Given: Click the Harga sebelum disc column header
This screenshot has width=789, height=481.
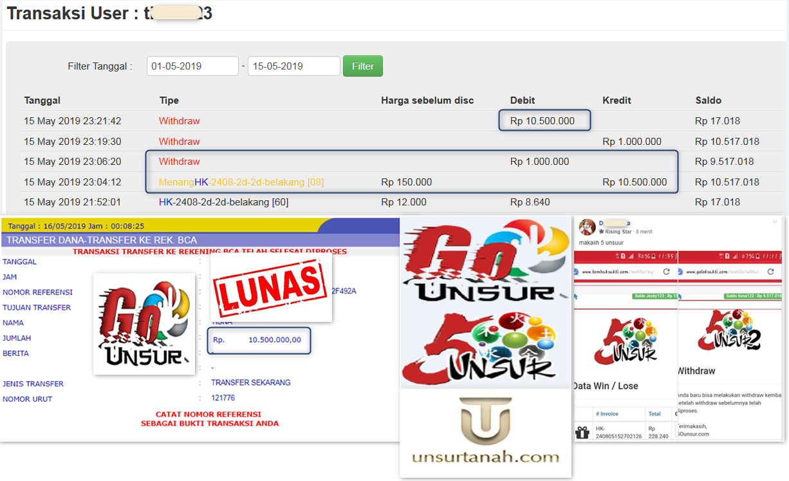Looking at the screenshot, I should point(427,100).
